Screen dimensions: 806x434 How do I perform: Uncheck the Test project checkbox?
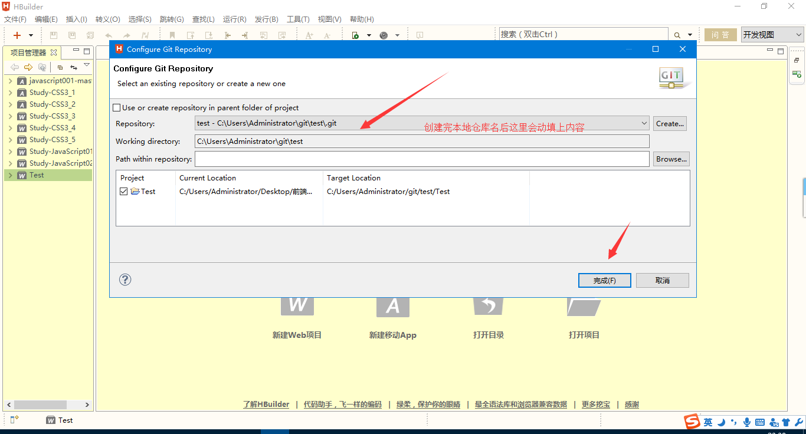(123, 192)
